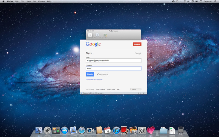Screen dimensions: 219x137
Task: Click the Spotlight search magnifier
Action: pos(215,1)
